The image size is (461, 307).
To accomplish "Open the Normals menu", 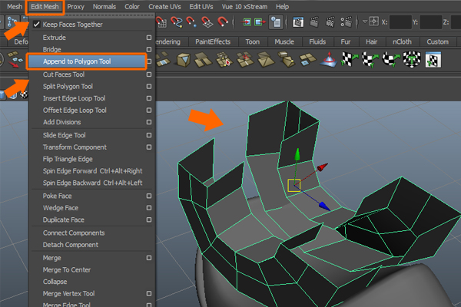I will point(104,6).
